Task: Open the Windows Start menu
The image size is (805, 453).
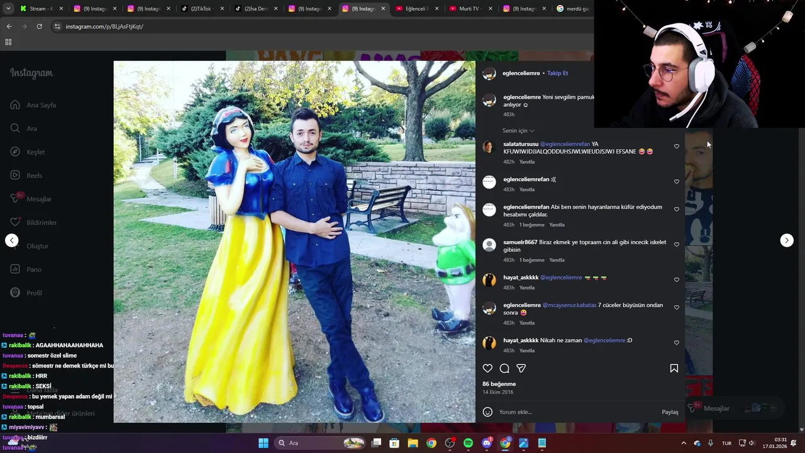Action: coord(264,443)
